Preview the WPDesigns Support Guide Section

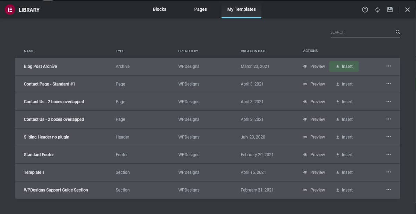pyautogui.click(x=314, y=190)
